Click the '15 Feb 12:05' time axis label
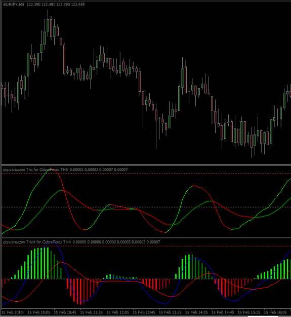The height and width of the screenshot is (317, 291). pos(117,312)
